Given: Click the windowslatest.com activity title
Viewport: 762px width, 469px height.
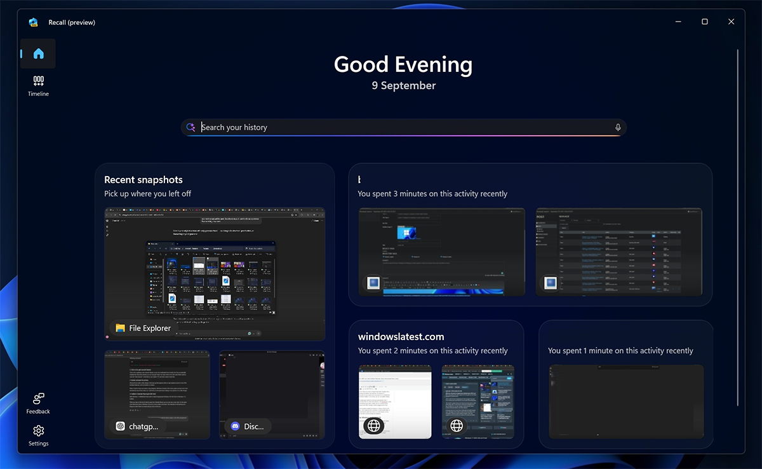Looking at the screenshot, I should point(401,337).
